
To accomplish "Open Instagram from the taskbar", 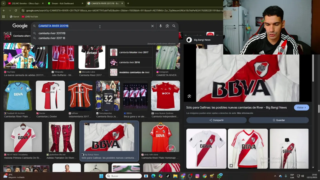I will (x=197, y=176).
